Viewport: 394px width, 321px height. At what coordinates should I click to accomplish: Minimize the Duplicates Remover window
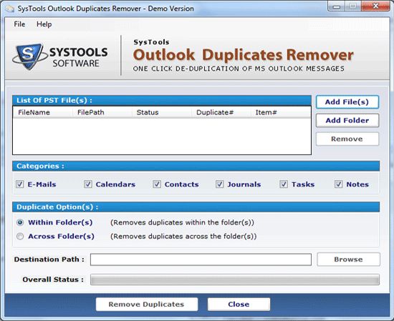click(x=336, y=6)
